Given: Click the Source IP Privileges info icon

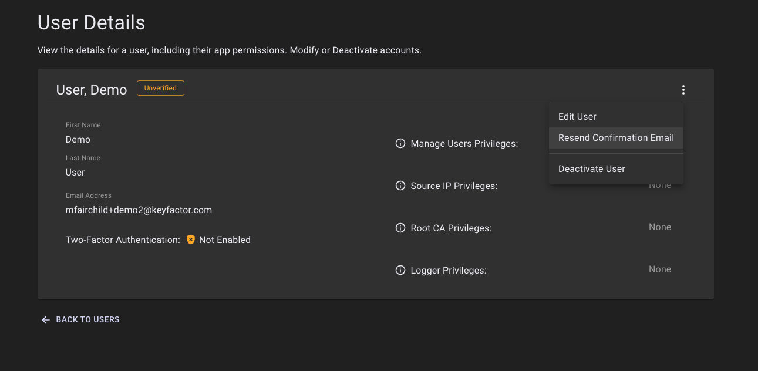Looking at the screenshot, I should 400,185.
